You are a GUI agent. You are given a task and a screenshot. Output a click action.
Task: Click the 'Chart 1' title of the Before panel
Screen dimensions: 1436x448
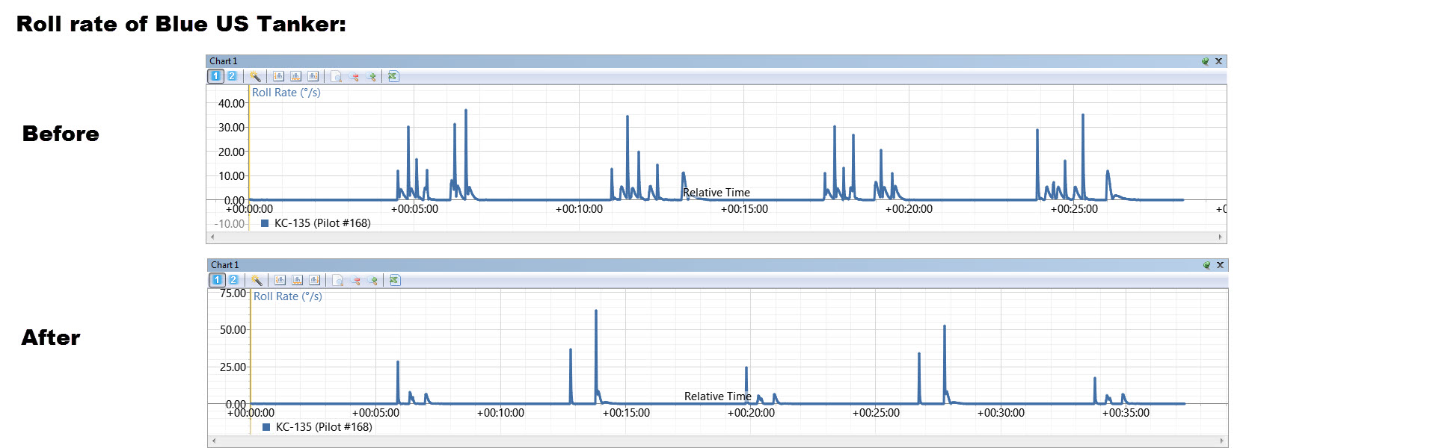point(223,61)
